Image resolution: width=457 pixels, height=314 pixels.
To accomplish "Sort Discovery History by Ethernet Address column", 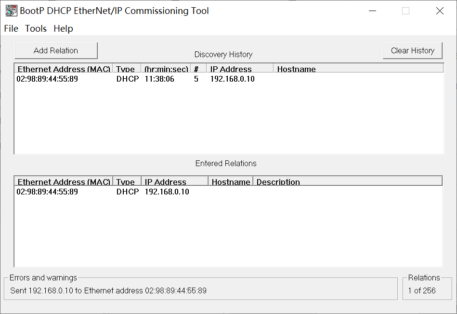I will click(x=64, y=69).
